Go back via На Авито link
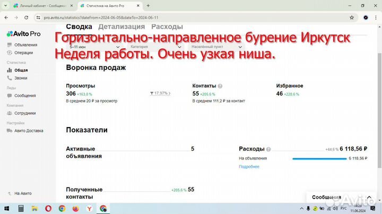 point(23,193)
